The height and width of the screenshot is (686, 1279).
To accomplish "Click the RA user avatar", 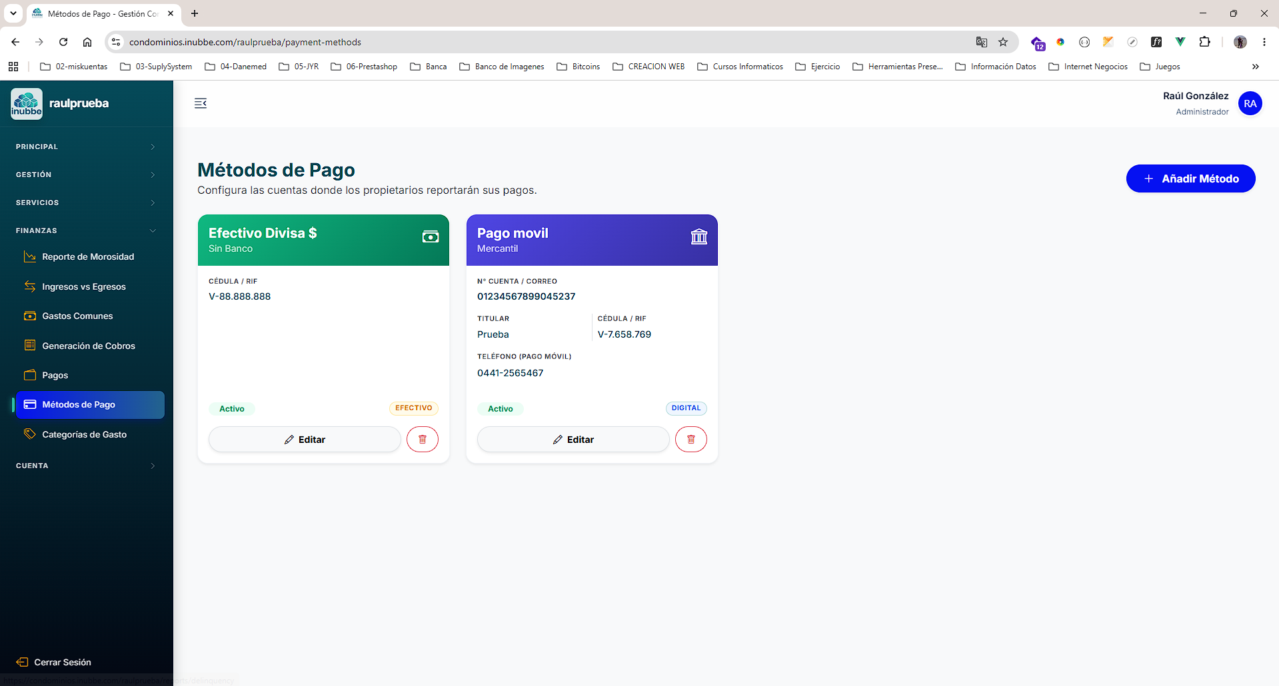I will 1250,103.
